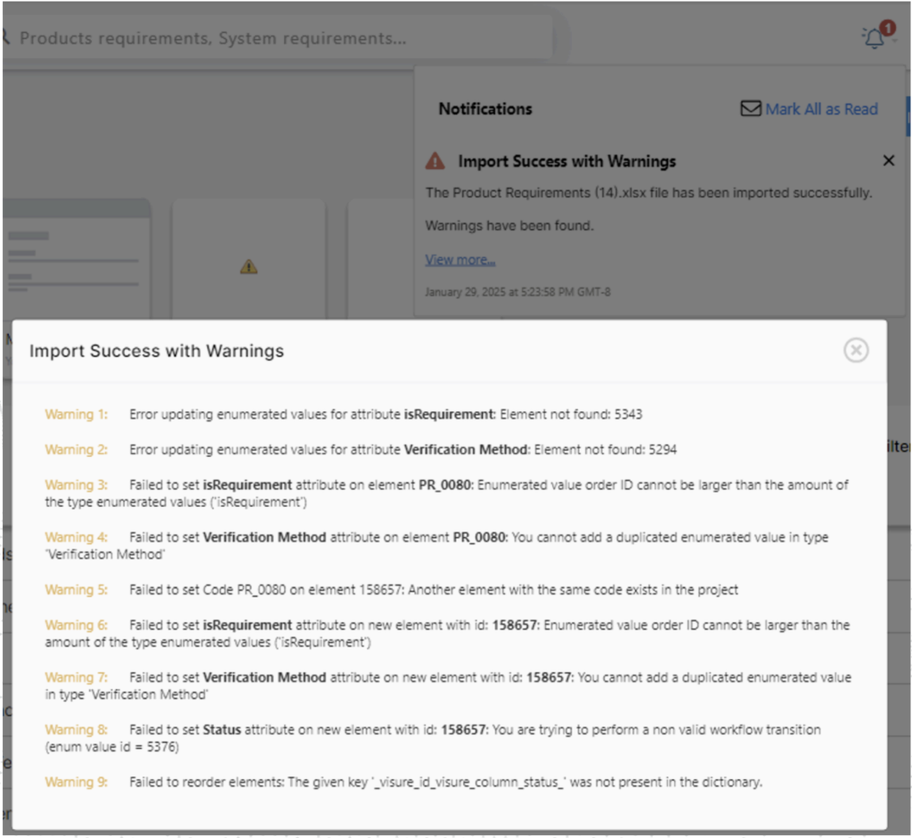Click the search field for Products requirements

[278, 37]
